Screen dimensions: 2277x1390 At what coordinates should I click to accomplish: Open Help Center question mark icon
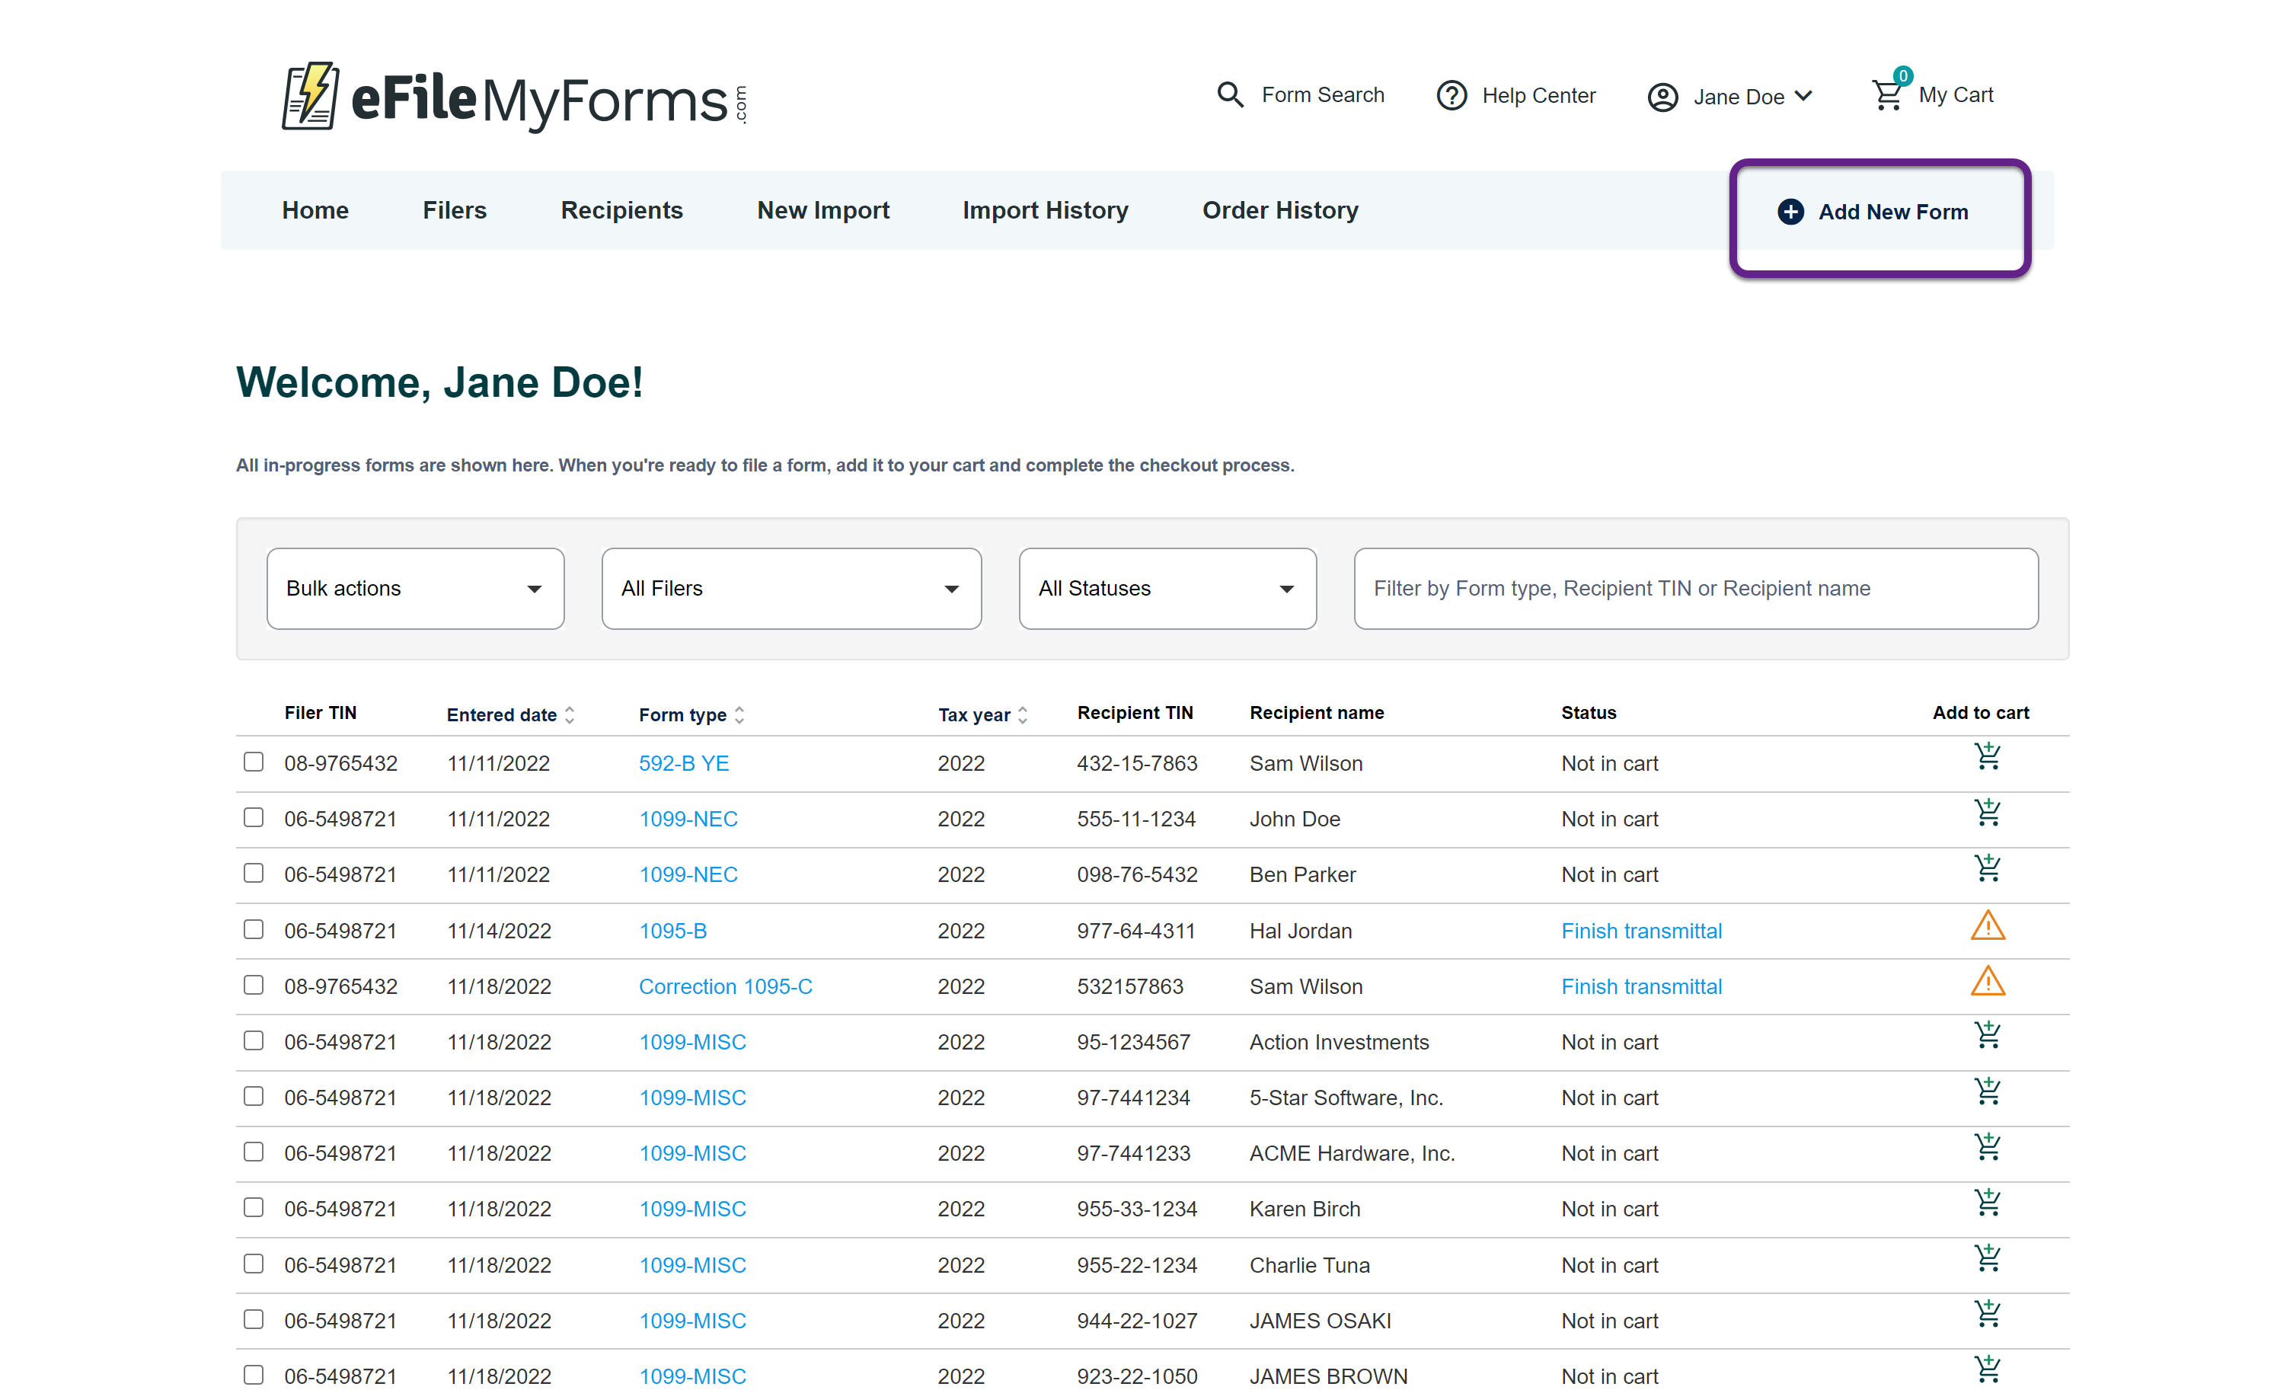(1451, 95)
